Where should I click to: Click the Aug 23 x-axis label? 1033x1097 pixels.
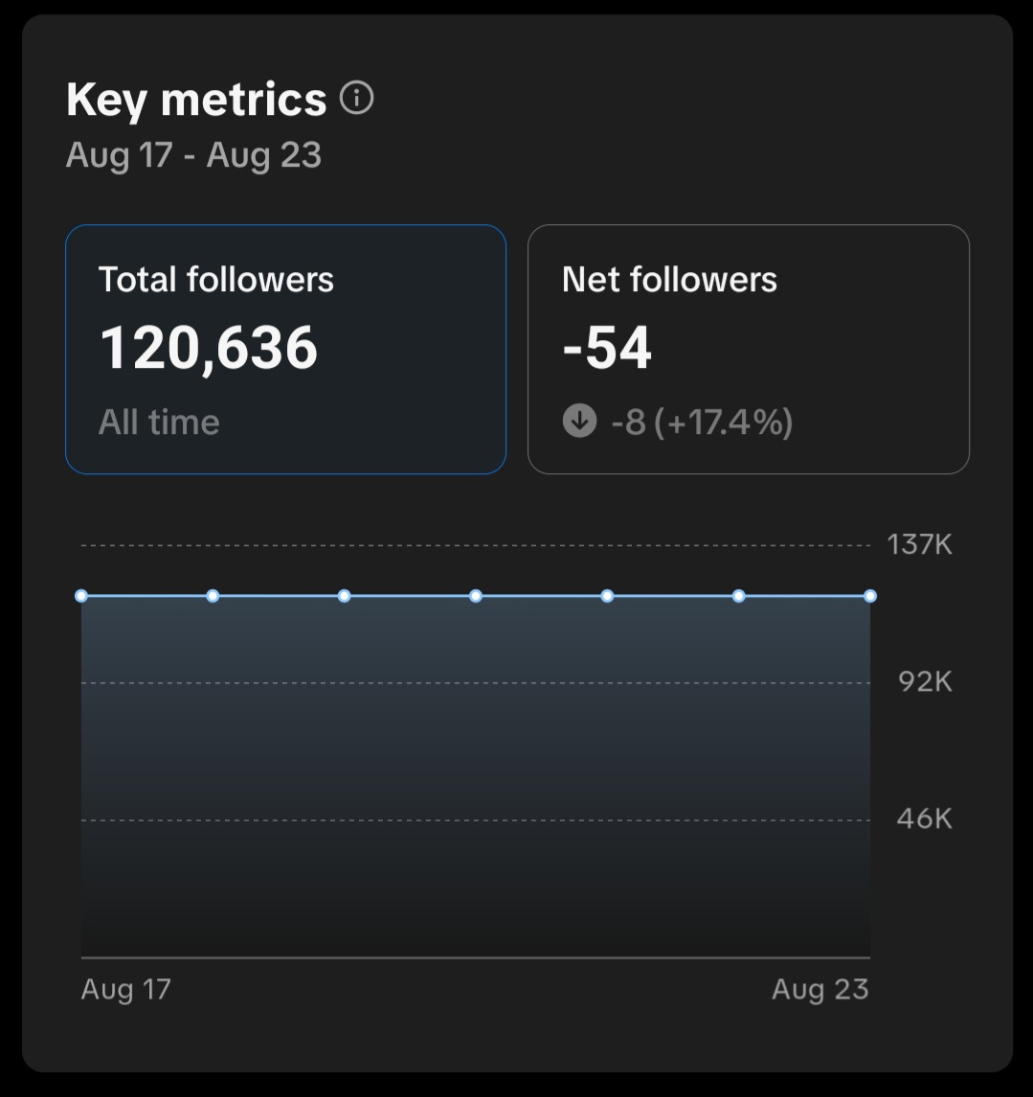click(820, 989)
